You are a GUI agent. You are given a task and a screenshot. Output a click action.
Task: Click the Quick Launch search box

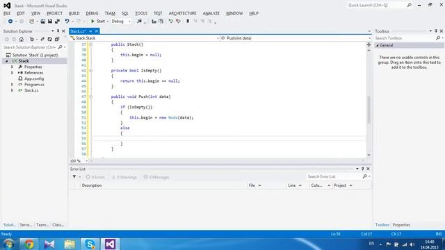point(377,5)
